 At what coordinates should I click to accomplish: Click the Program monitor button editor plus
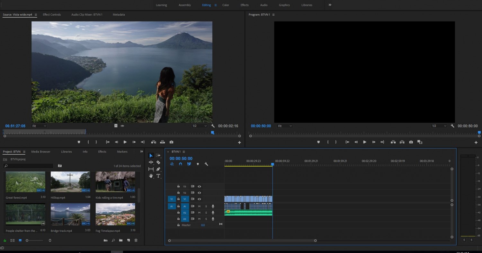(476, 143)
